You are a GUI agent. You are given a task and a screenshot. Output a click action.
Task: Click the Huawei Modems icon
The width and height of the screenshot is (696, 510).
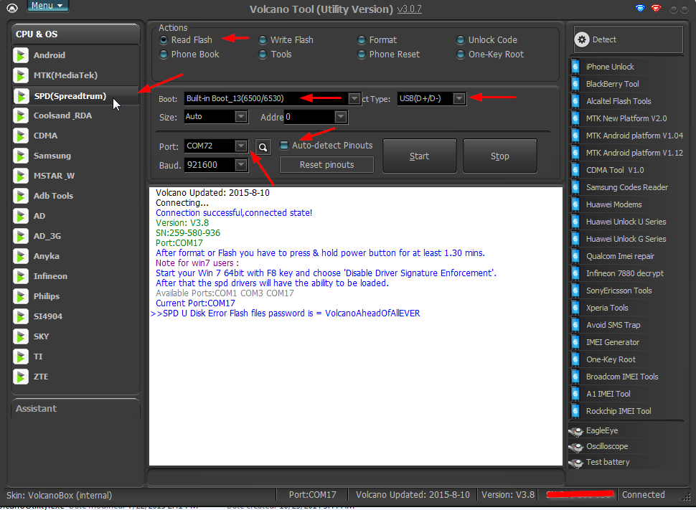tap(575, 204)
